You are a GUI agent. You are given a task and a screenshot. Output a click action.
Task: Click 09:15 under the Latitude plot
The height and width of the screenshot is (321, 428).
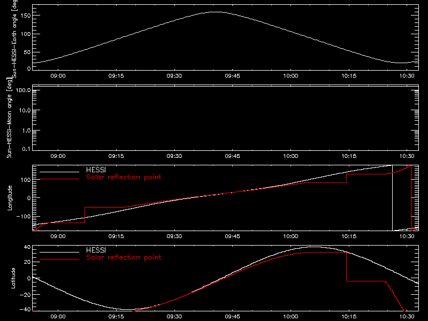[x=116, y=316]
